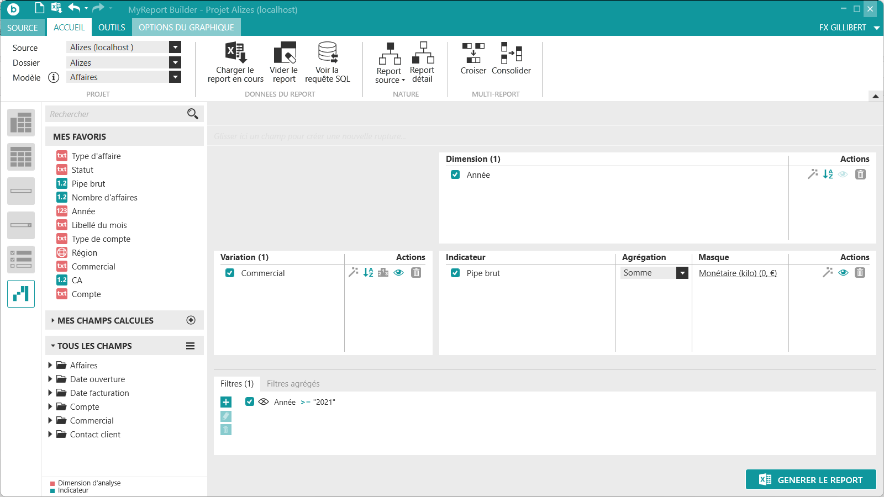The height and width of the screenshot is (497, 884).
Task: Open the Monétaire (kilo) mask link
Action: click(x=738, y=273)
